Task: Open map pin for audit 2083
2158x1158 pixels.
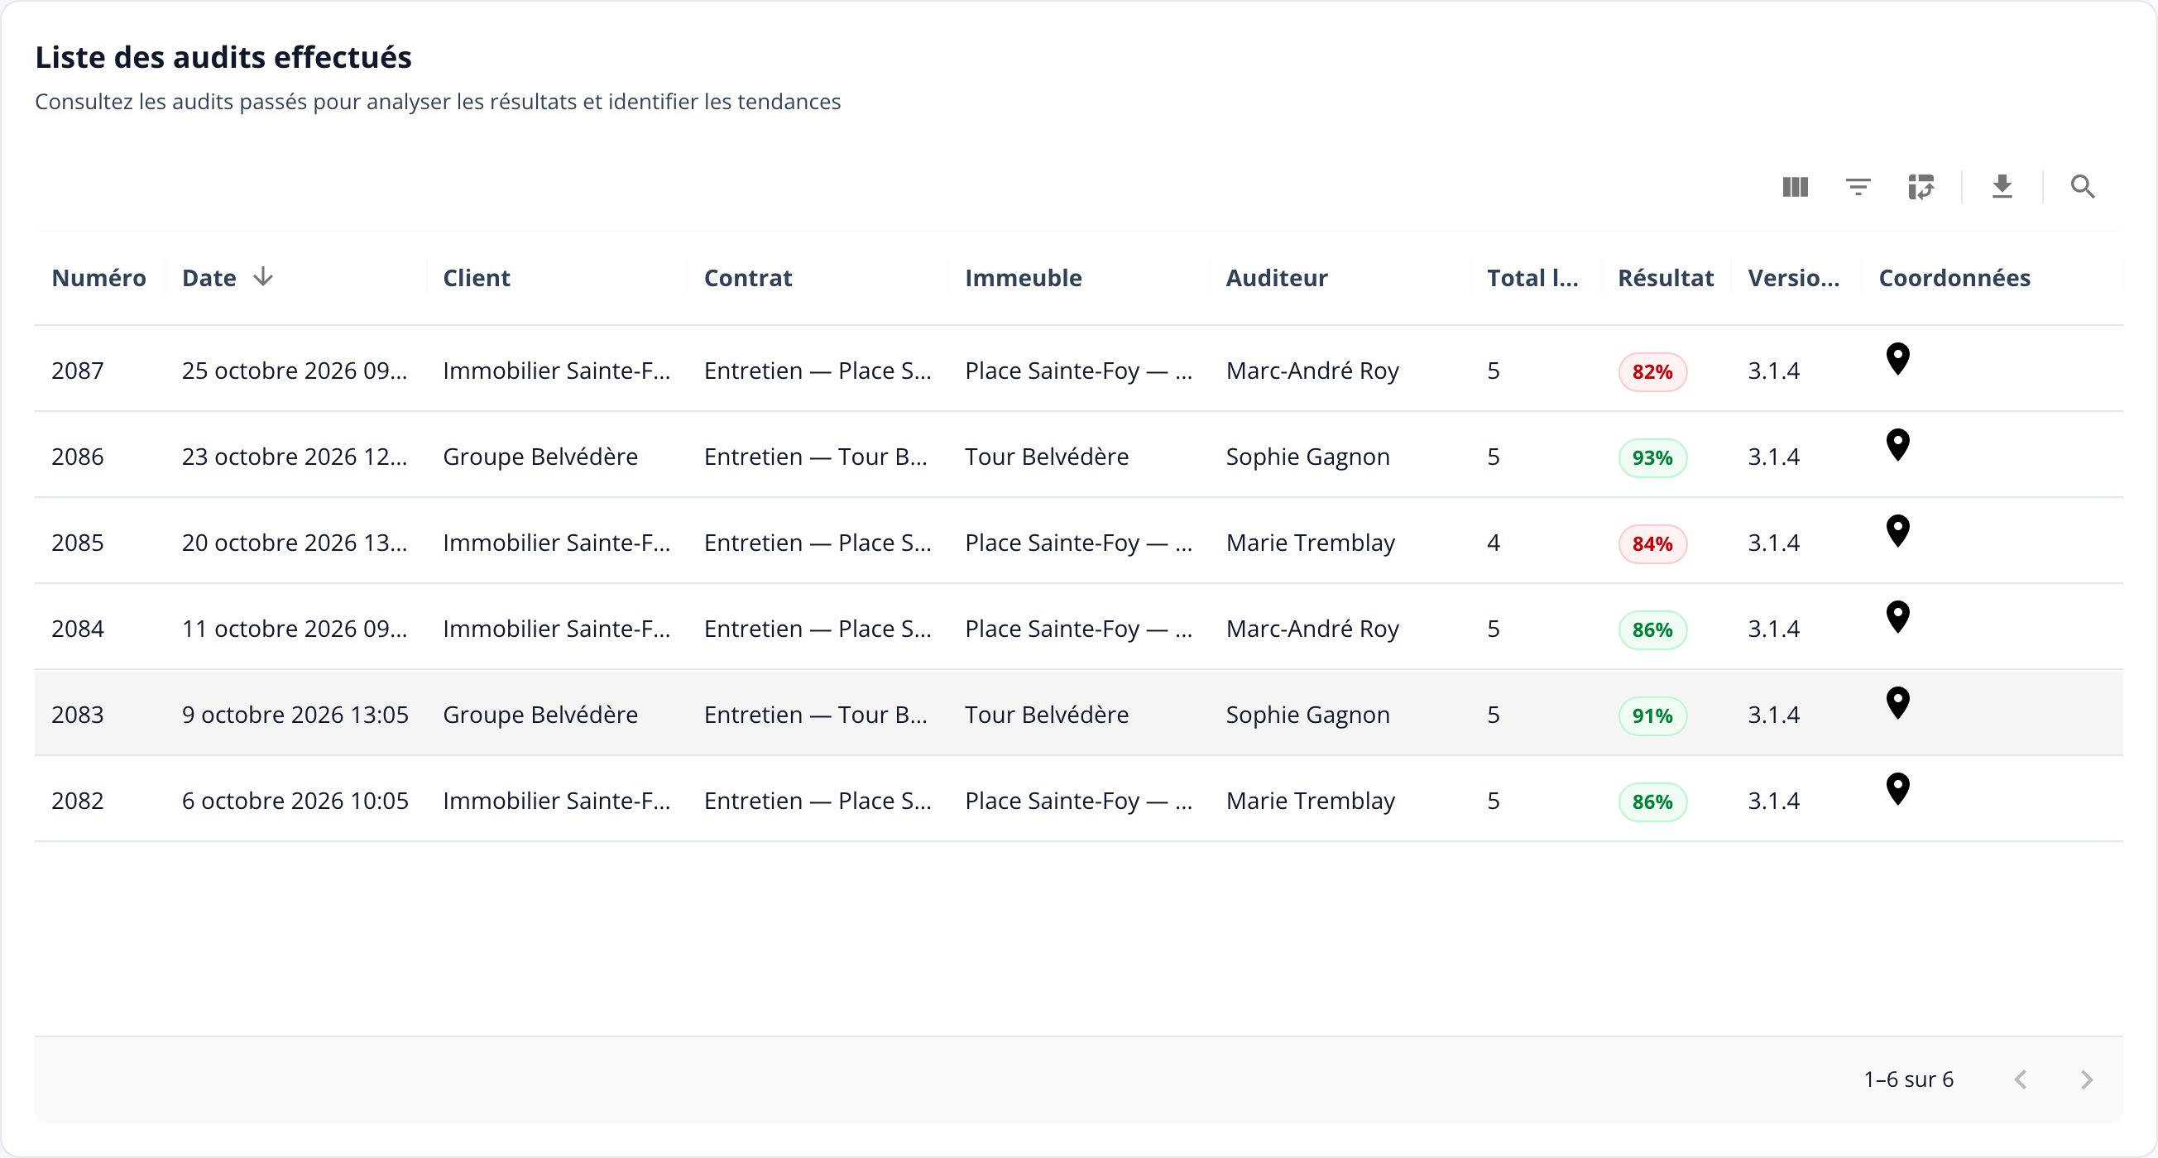Action: (x=1897, y=703)
